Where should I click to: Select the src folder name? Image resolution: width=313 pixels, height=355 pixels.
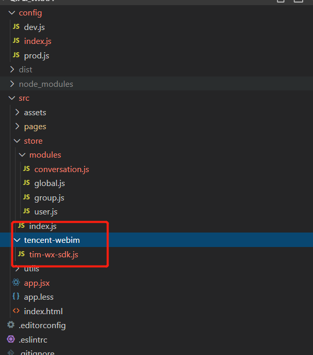tap(24, 98)
